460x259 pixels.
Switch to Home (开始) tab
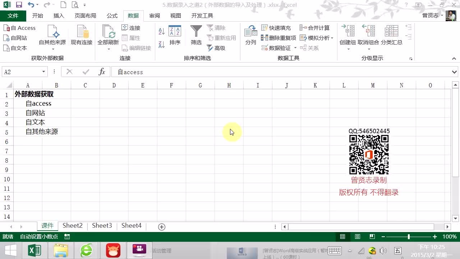click(37, 16)
